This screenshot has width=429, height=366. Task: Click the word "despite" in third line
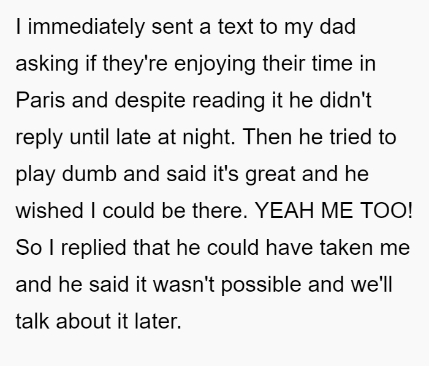[150, 101]
